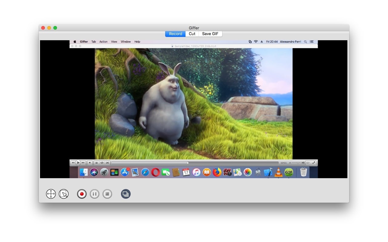Pause the recording
Viewport: 388px width, 242px height.
coord(95,194)
